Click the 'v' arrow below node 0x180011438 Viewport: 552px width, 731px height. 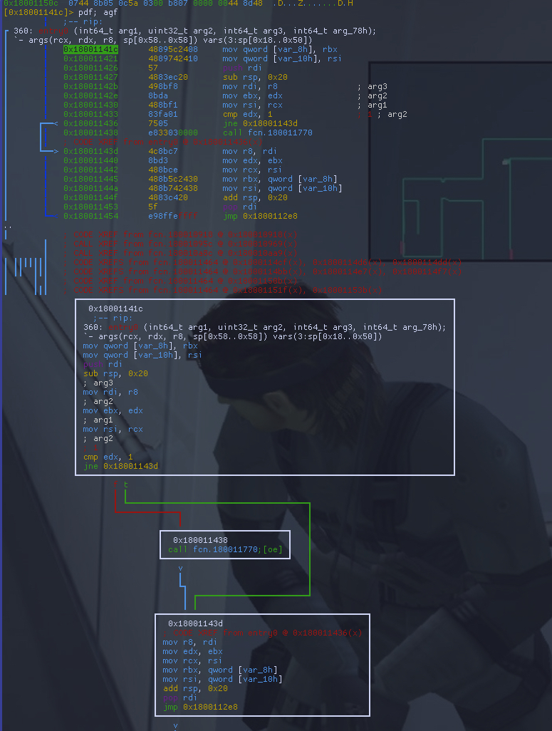180,569
